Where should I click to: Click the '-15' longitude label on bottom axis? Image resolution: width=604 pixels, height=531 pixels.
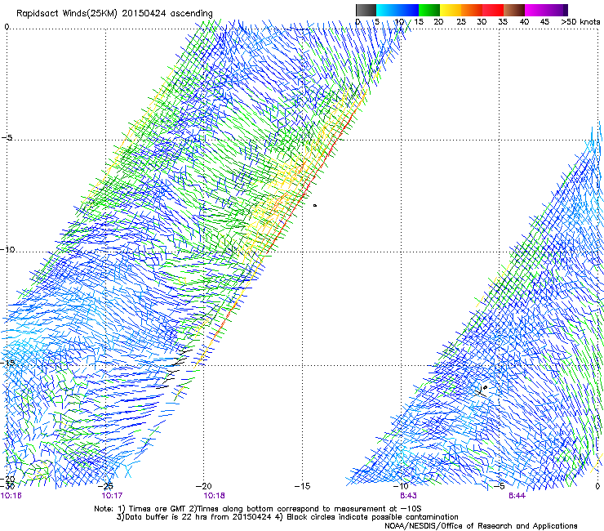coord(302,486)
